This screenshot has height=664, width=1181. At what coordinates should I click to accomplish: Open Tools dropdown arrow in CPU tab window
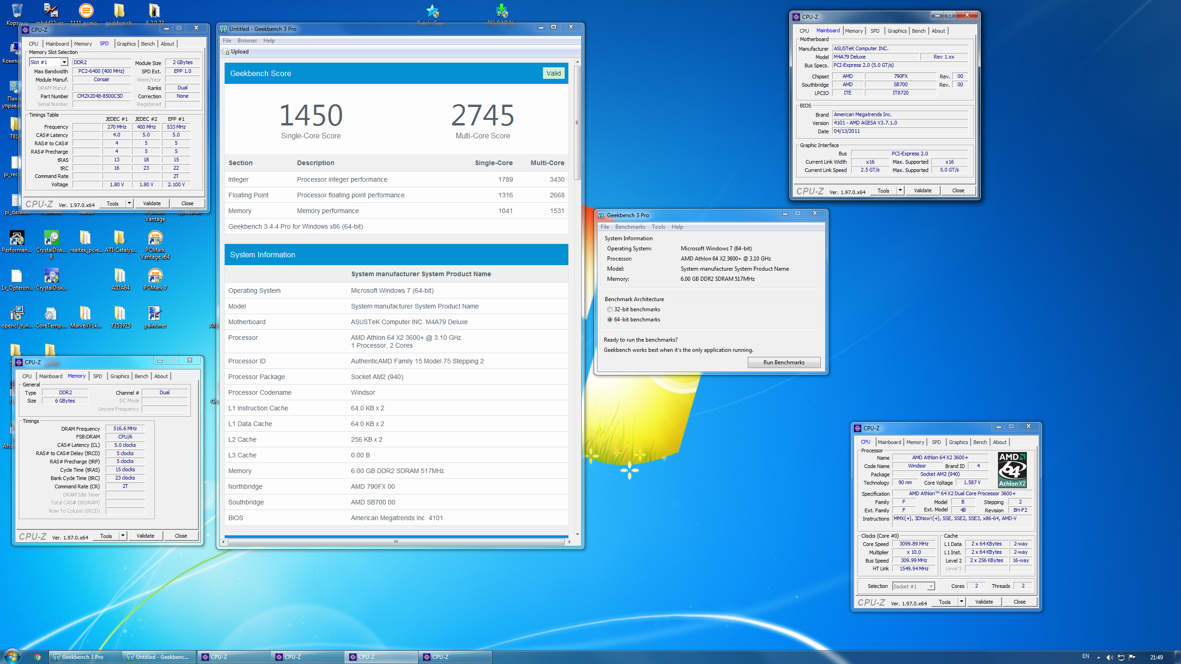(x=961, y=602)
